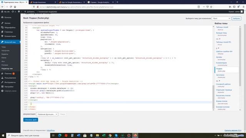Click the My site item in the admin bar

(x=5, y=11)
